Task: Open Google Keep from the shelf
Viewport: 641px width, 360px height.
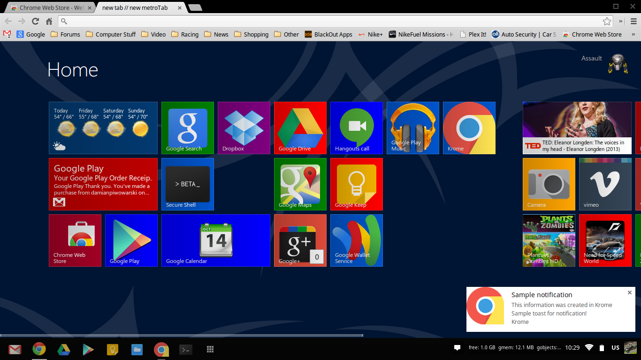Action: click(x=113, y=349)
